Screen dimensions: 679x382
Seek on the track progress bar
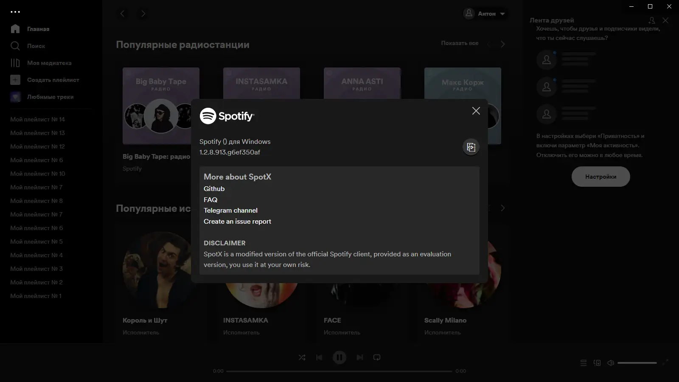339,371
